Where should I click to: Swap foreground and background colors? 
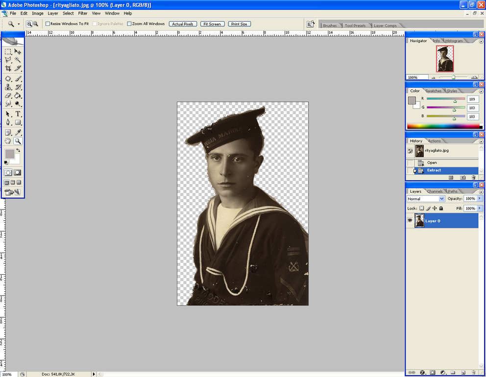coord(18,150)
